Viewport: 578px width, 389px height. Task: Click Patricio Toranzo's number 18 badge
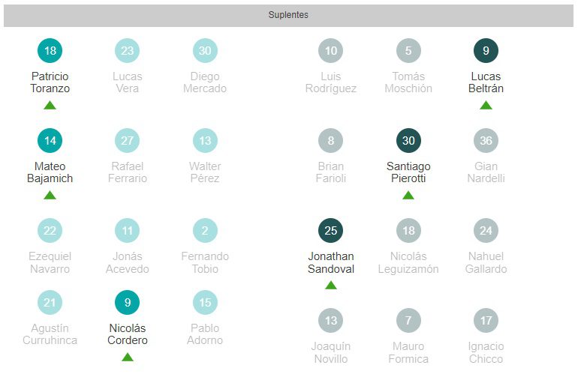[x=50, y=51]
